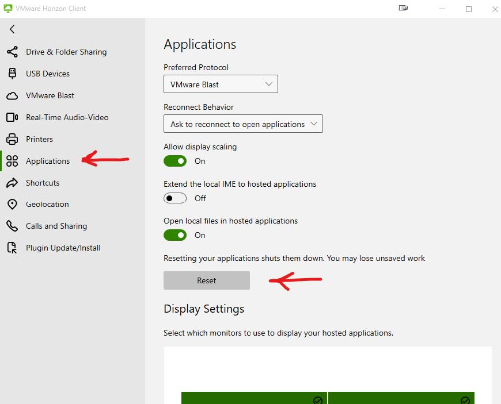Screen dimensions: 501x404
Task: Click the Geolocation pin icon
Action: coord(12,205)
